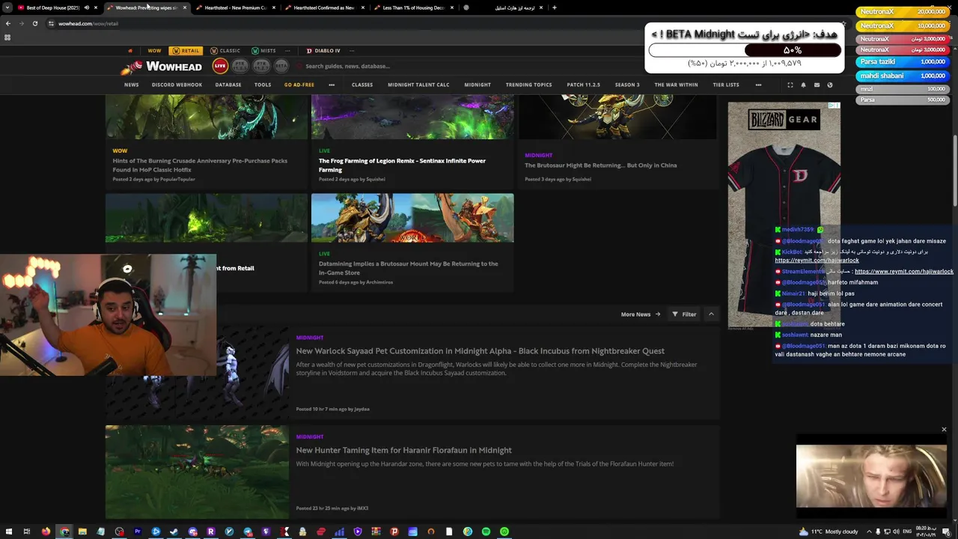This screenshot has width=958, height=539.
Task: Open the mail envelope icon
Action: pyautogui.click(x=817, y=85)
